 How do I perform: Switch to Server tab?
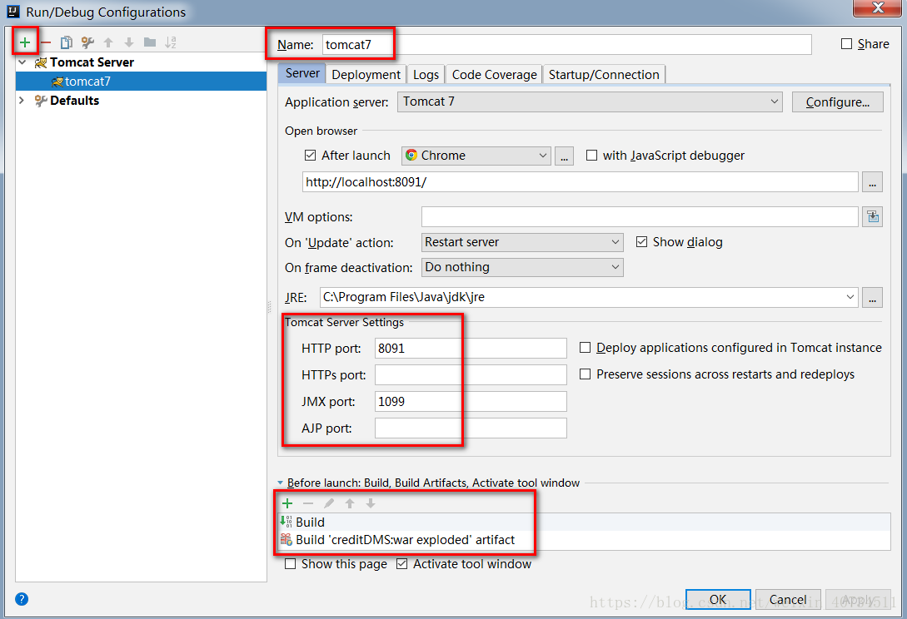tap(302, 73)
